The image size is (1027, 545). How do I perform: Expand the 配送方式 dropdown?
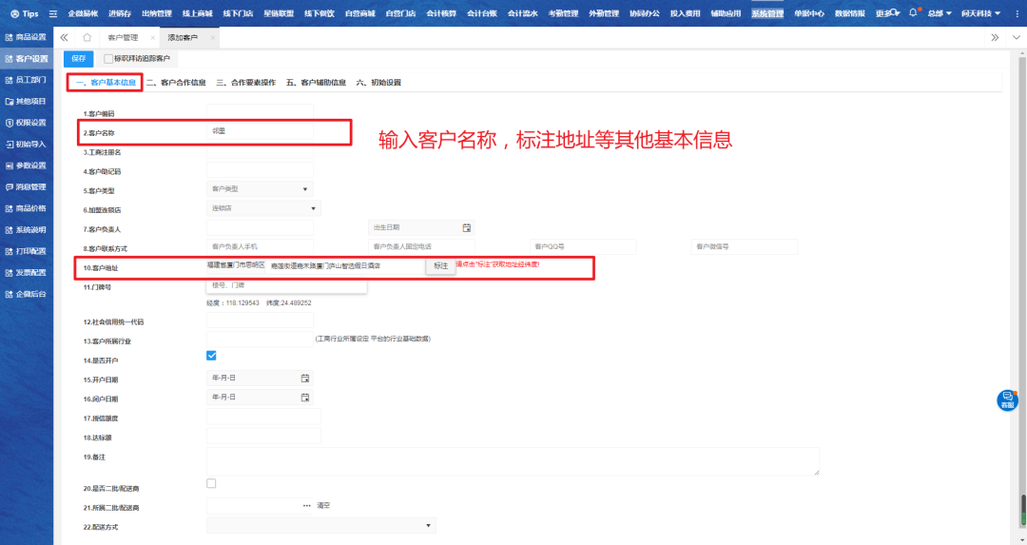tap(320, 525)
